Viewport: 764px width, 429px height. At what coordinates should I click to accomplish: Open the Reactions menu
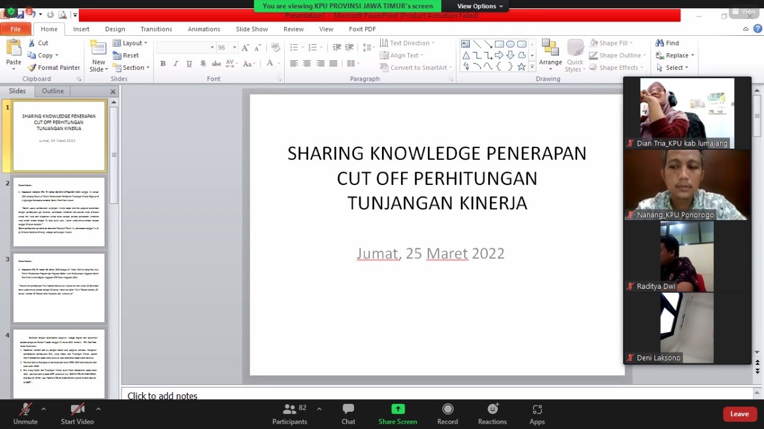tap(492, 409)
